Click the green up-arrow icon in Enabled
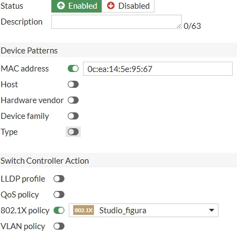 tap(61, 5)
